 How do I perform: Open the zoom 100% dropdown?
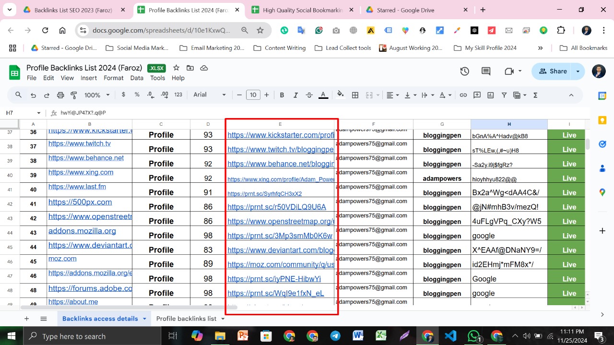click(x=97, y=95)
